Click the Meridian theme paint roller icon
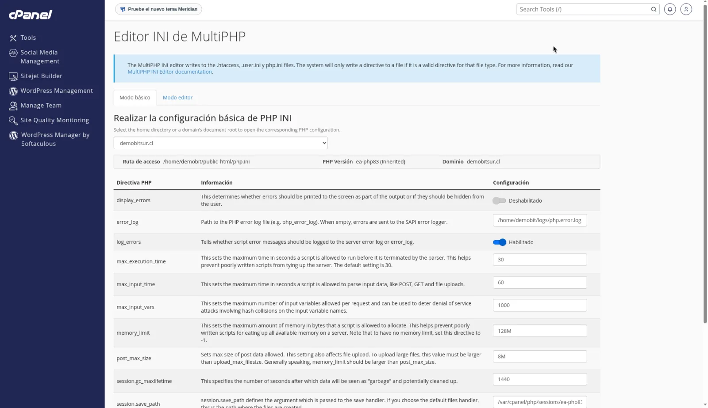The width and height of the screenshot is (708, 408). click(123, 9)
